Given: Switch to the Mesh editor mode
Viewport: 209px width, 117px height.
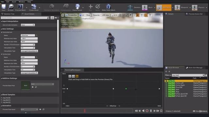Looking at the screenshot, I should click(147, 7).
